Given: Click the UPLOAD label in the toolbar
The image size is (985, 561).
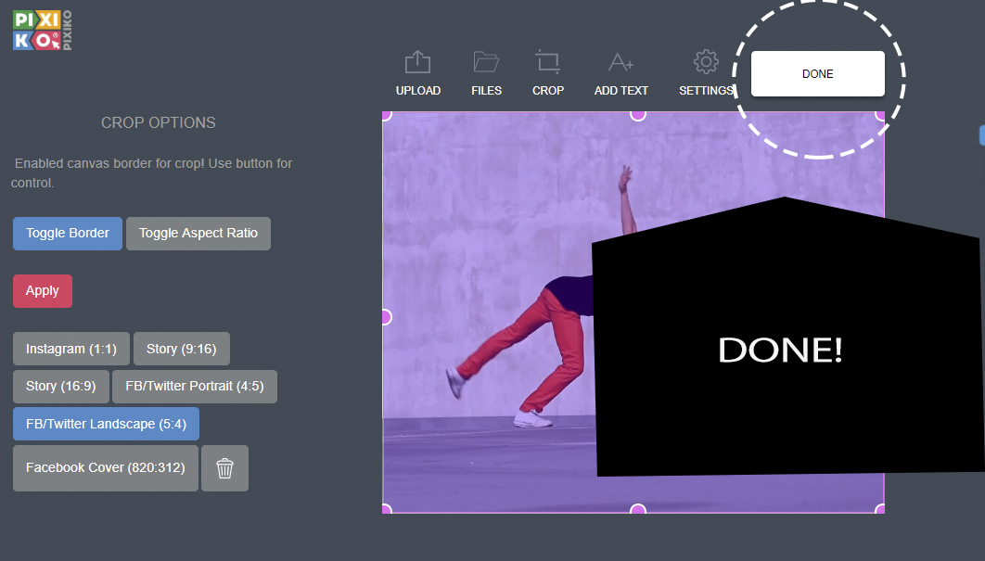Looking at the screenshot, I should 417,91.
